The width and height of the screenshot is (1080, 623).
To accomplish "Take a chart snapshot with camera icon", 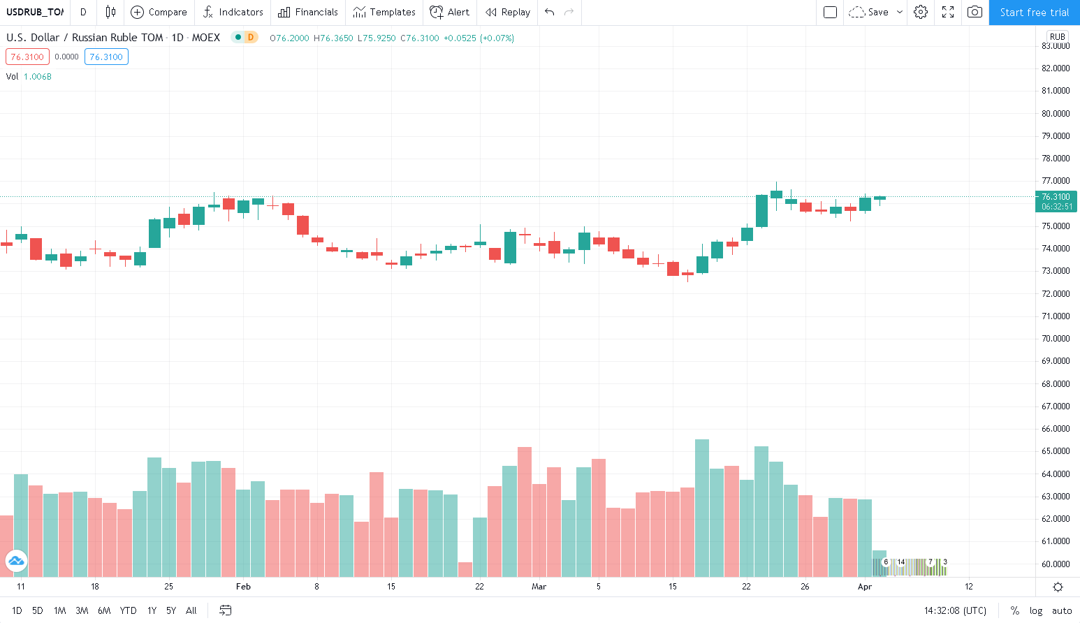I will coord(975,12).
